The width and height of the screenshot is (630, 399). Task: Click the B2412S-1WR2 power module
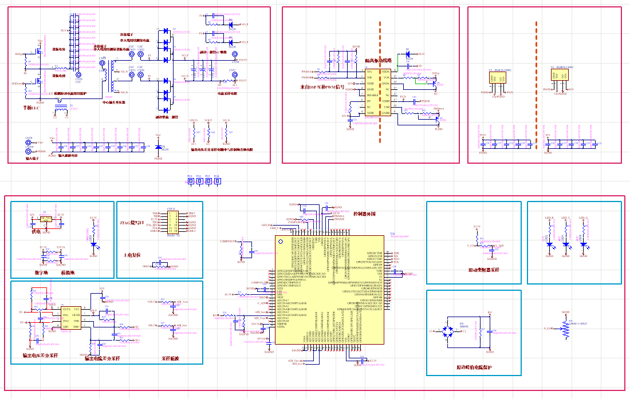click(497, 78)
